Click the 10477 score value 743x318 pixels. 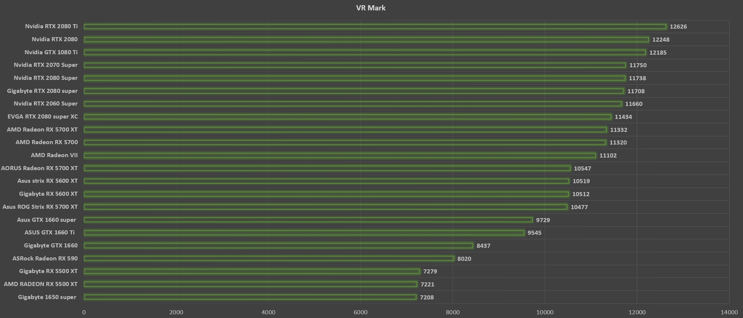tap(579, 207)
